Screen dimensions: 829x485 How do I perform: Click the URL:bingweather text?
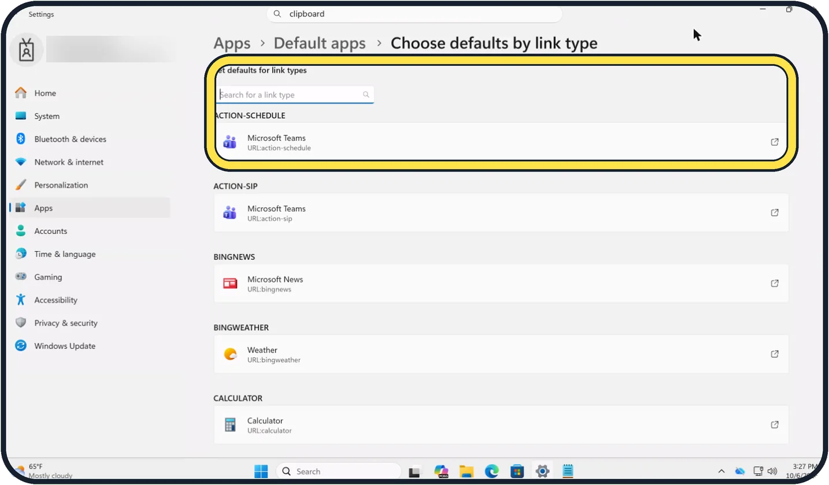274,360
